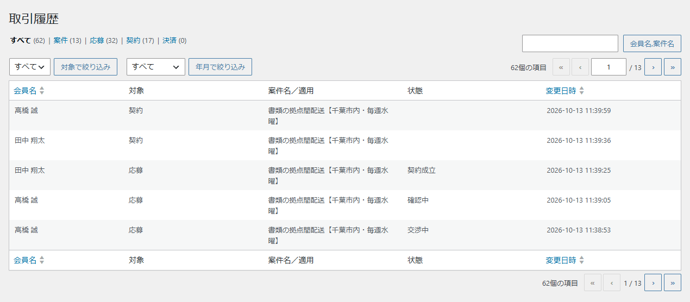Image resolution: width=690 pixels, height=302 pixels.
Task: Click the 取引履歴 page heading
Action: pos(34,18)
